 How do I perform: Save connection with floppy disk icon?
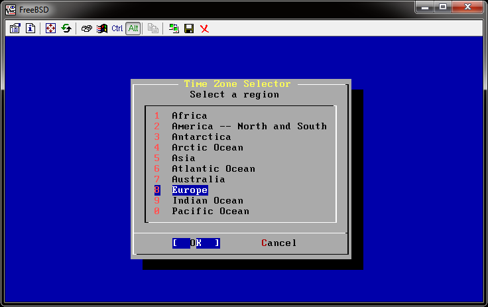[189, 29]
